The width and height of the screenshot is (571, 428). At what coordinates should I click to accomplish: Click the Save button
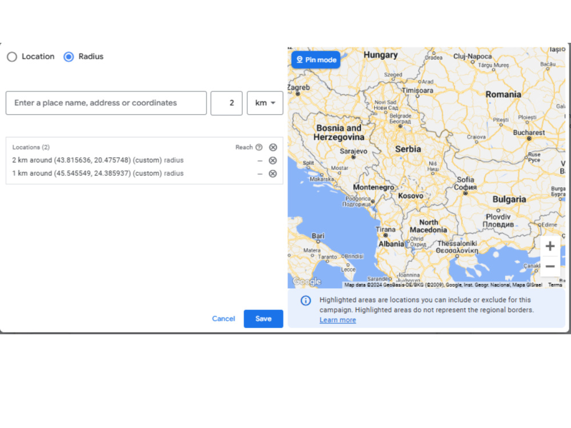point(263,319)
